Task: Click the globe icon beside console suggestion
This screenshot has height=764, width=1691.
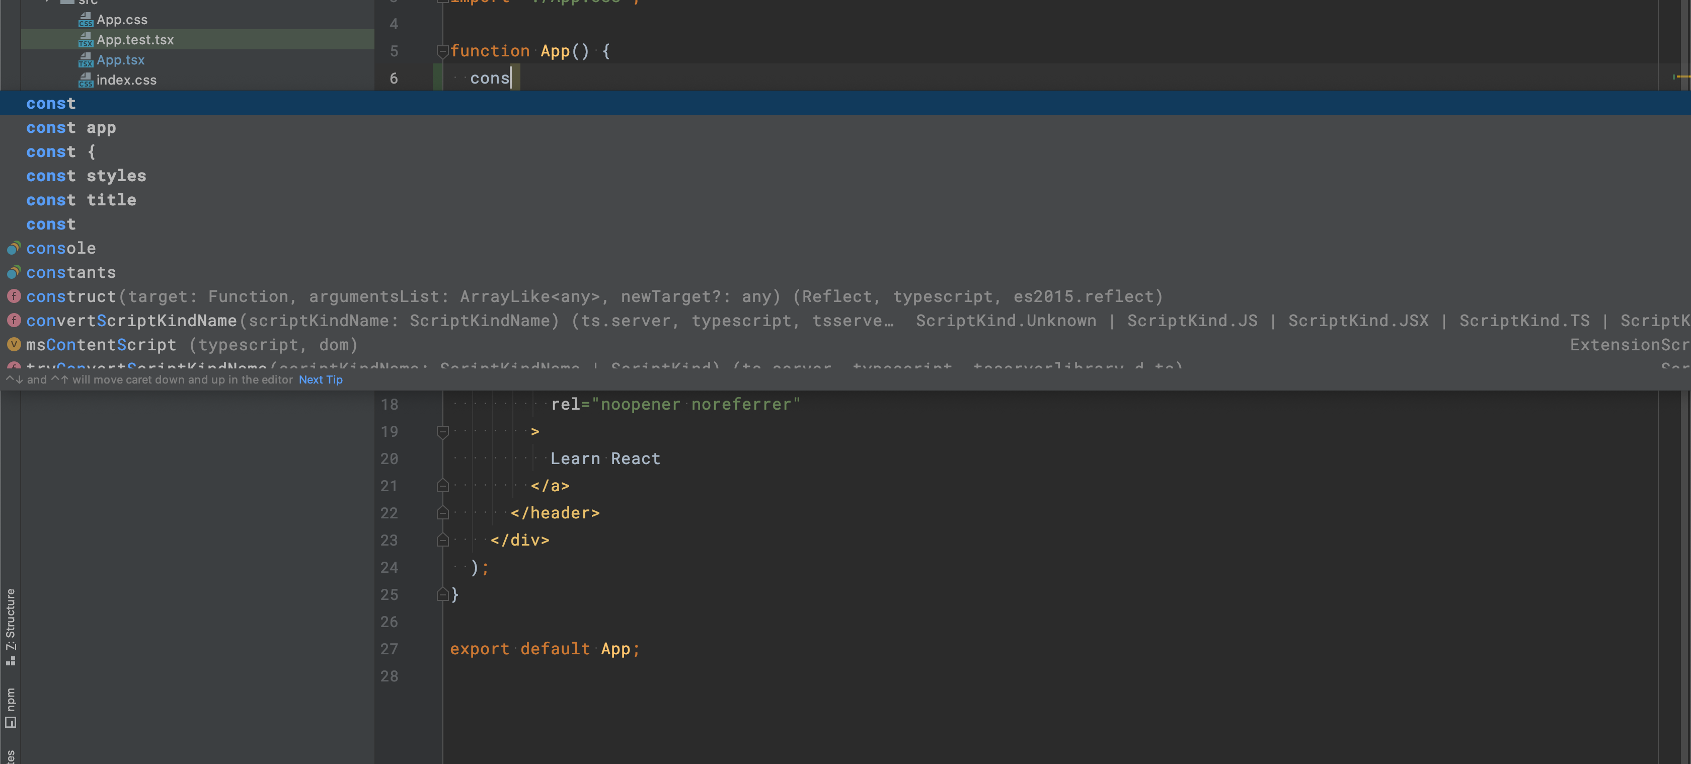Action: (13, 248)
